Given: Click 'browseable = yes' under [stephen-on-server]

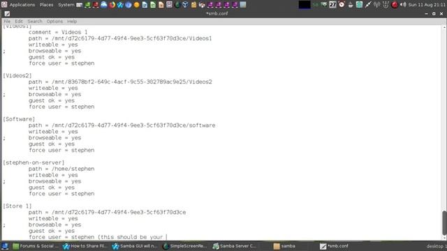Looking at the screenshot, I should (x=54, y=181).
